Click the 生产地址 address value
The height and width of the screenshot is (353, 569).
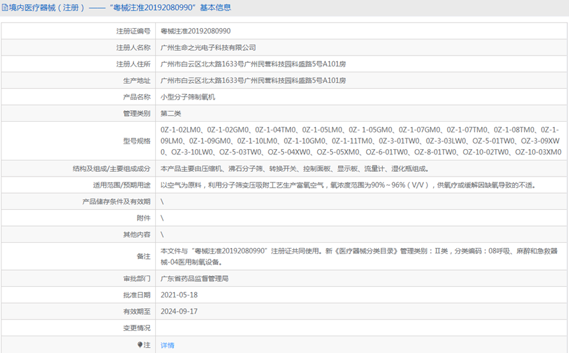pyautogui.click(x=253, y=81)
